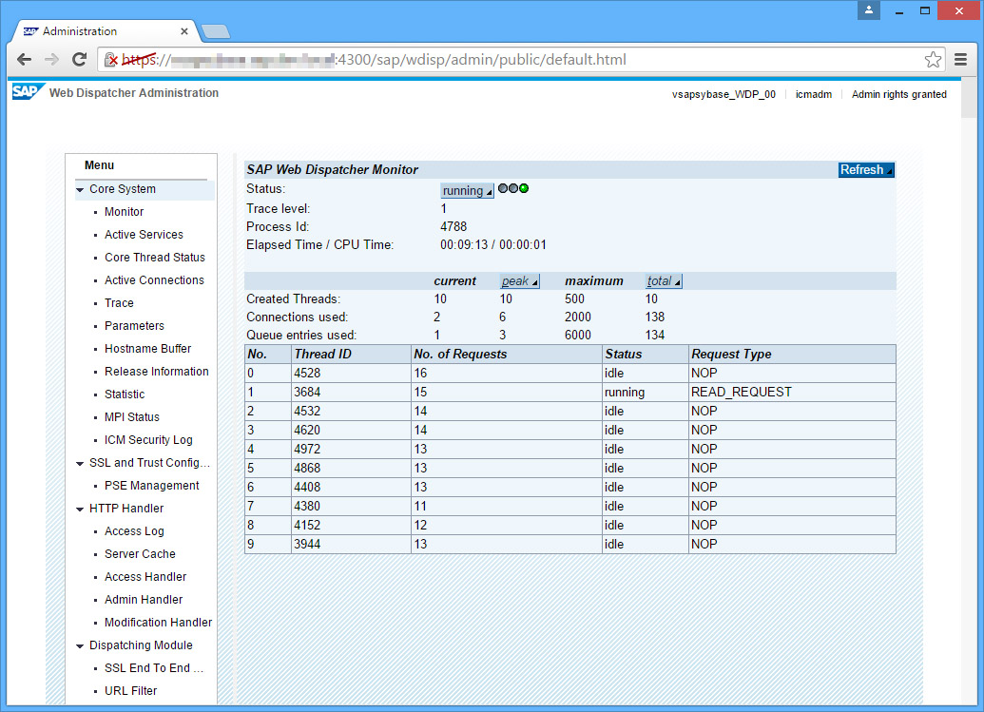
Task: Click the user account icon in the title bar
Action: (868, 11)
